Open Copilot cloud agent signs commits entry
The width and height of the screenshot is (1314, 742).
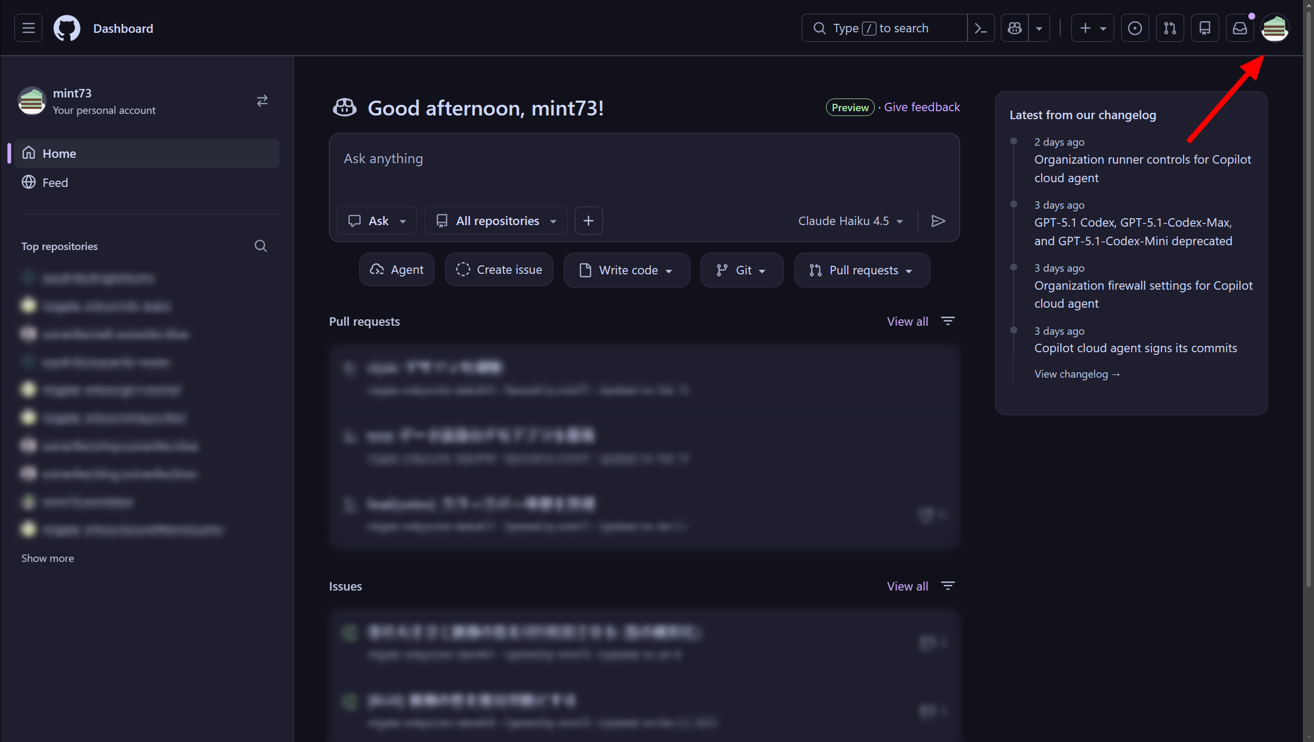click(x=1135, y=348)
